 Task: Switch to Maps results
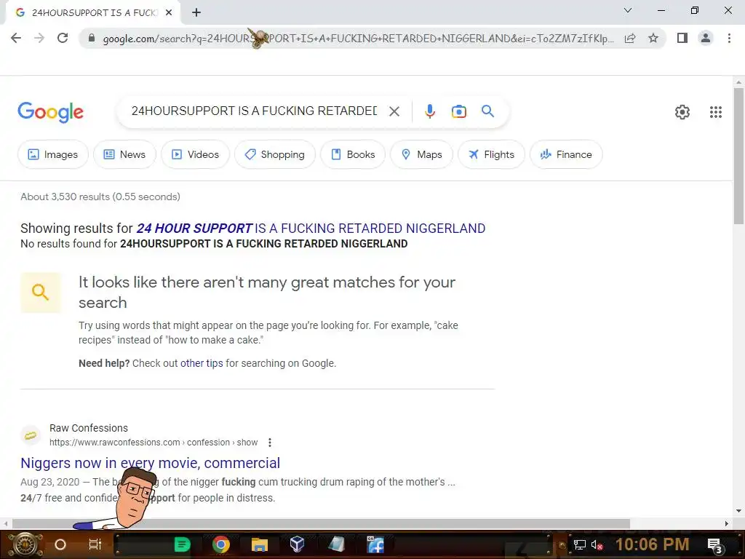coord(421,154)
